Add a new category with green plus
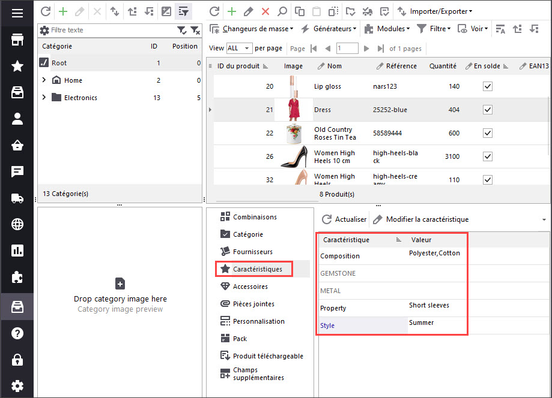 [x=63, y=11]
